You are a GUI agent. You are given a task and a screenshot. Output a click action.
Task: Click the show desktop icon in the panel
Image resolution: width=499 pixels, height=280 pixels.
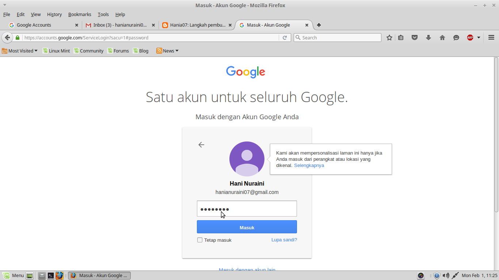click(x=30, y=276)
